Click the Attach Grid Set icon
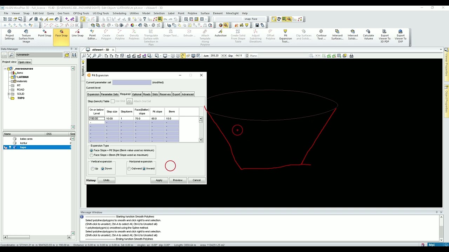 (129, 101)
